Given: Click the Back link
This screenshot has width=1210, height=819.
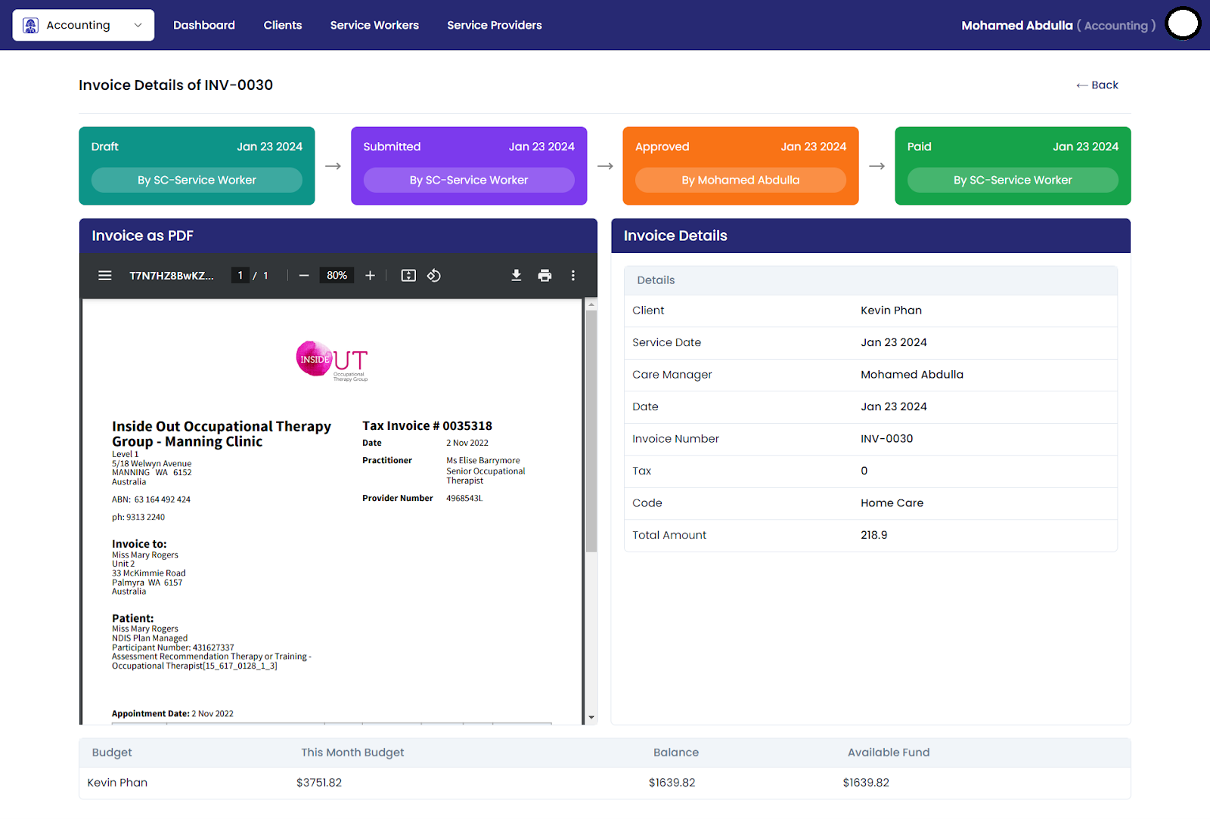Looking at the screenshot, I should pyautogui.click(x=1097, y=85).
